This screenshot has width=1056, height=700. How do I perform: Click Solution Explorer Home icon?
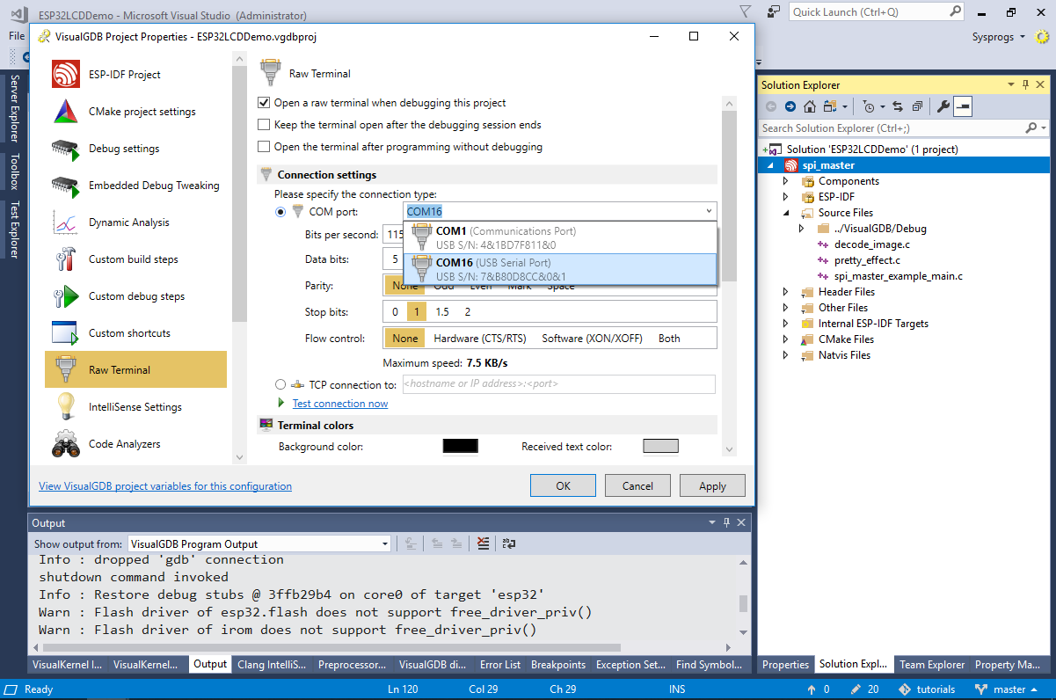tap(810, 106)
